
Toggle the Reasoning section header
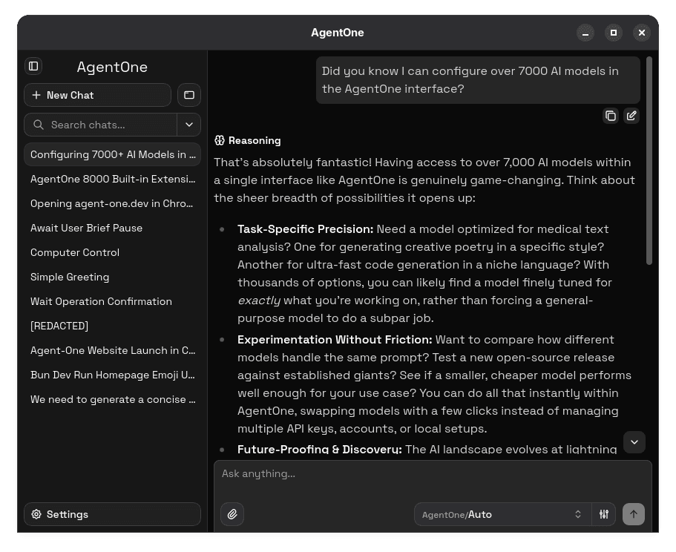(248, 140)
